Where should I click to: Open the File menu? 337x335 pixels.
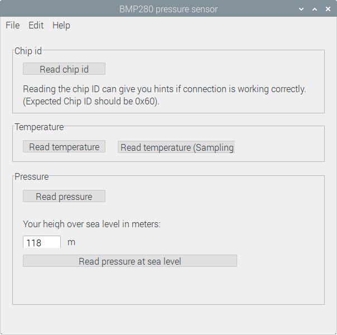pyautogui.click(x=13, y=25)
